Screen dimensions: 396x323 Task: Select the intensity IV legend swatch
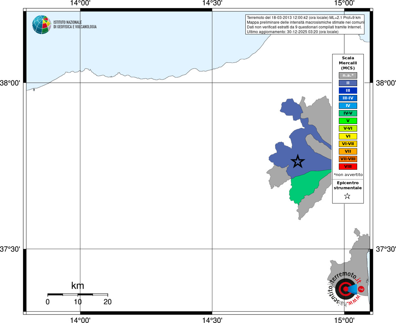[x=348, y=106]
